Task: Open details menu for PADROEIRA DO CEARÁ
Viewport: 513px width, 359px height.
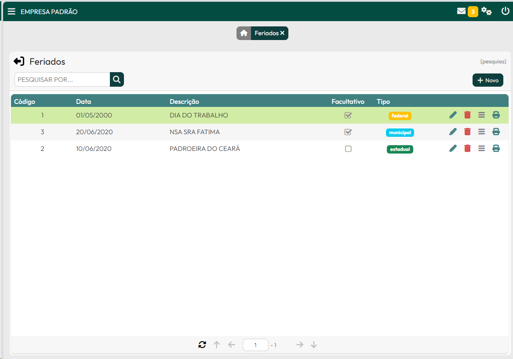Action: tap(481, 149)
